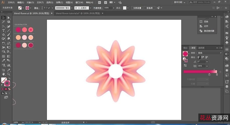This screenshot has width=230, height=125.
Task: Set fill mode to None
Action: (x=9, y=89)
